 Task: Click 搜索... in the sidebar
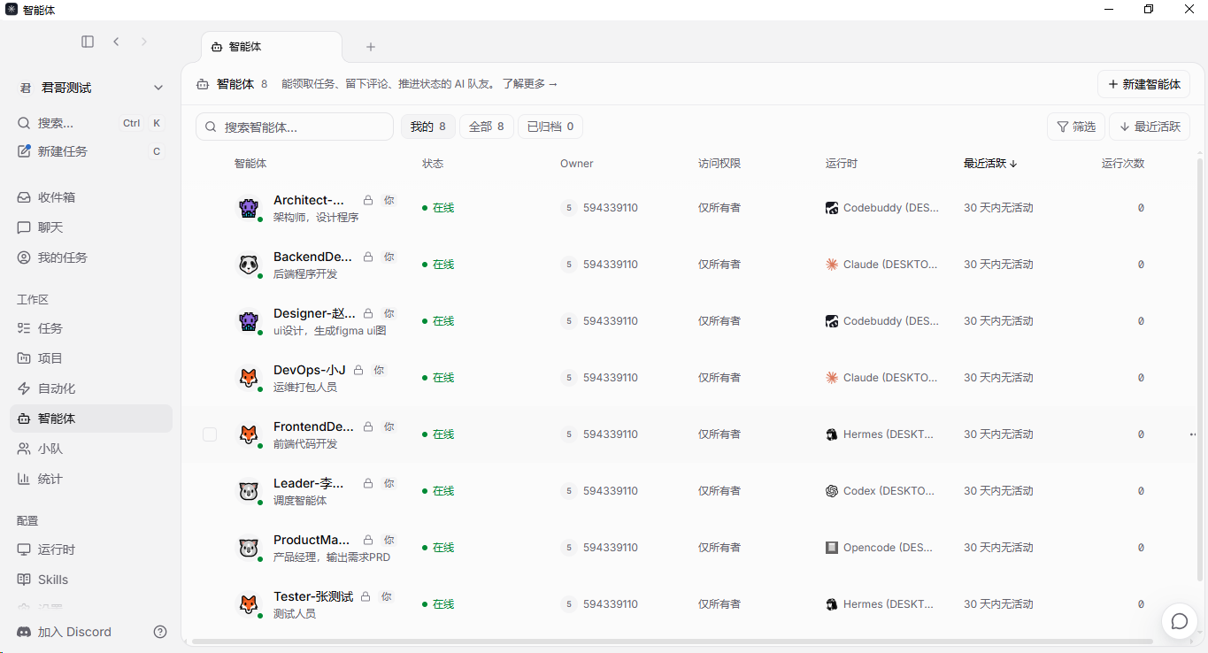(x=91, y=123)
